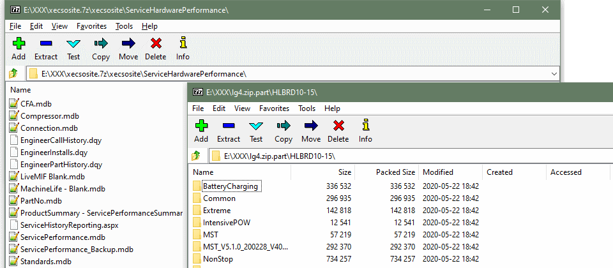The width and height of the screenshot is (613, 268).
Task: Go up one level in lg4.zip.part window
Action: pyautogui.click(x=196, y=156)
